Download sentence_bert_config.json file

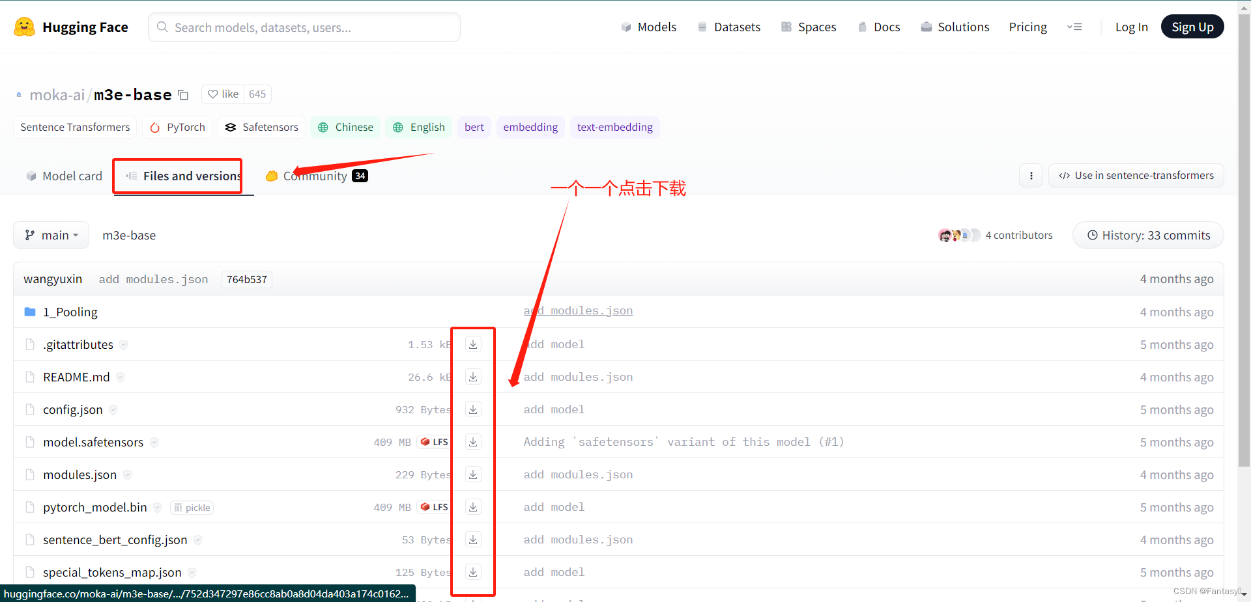point(473,540)
